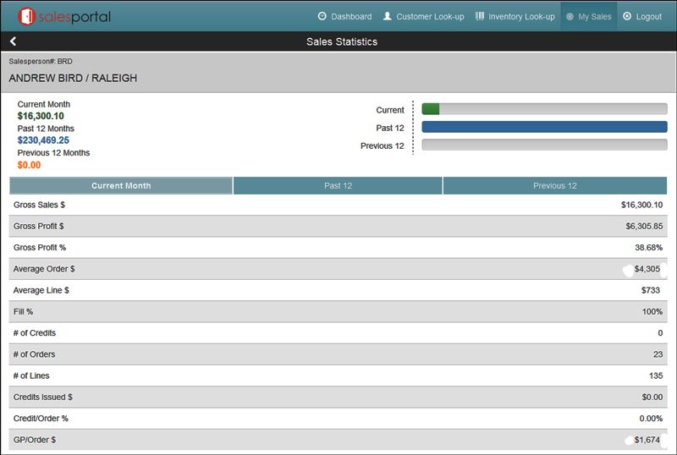Screen dimensions: 677x455
Task: Click the Customer Look-up person icon
Action: tap(388, 16)
